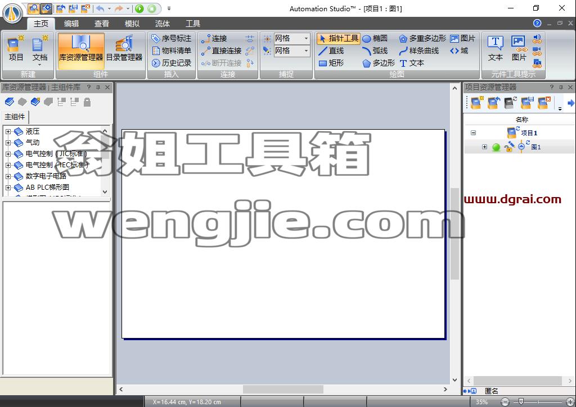Select the 椭圆 ellipse drawing tool
Screen dimensions: 576x407
[375, 38]
